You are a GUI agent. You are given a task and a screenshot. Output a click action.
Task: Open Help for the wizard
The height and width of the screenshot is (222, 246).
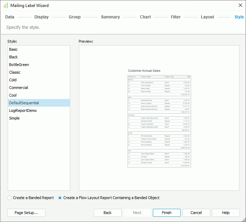tap(225, 213)
